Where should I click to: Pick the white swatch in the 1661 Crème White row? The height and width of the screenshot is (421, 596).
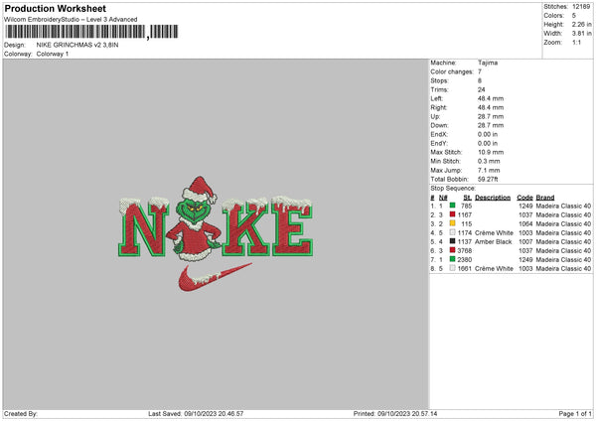click(x=452, y=268)
